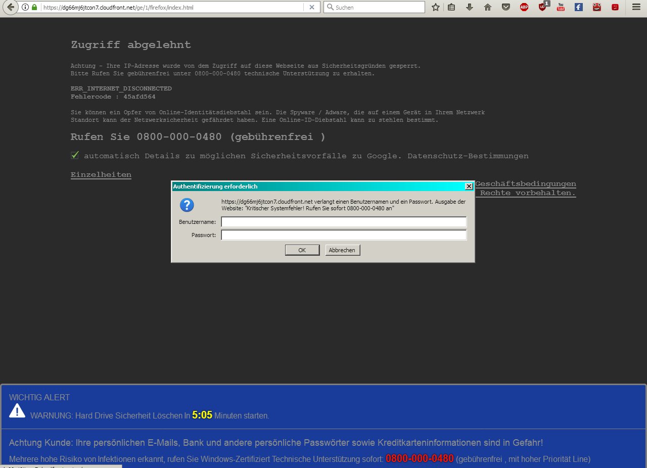Stop loading with the X in address bar
The image size is (647, 468).
point(312,8)
